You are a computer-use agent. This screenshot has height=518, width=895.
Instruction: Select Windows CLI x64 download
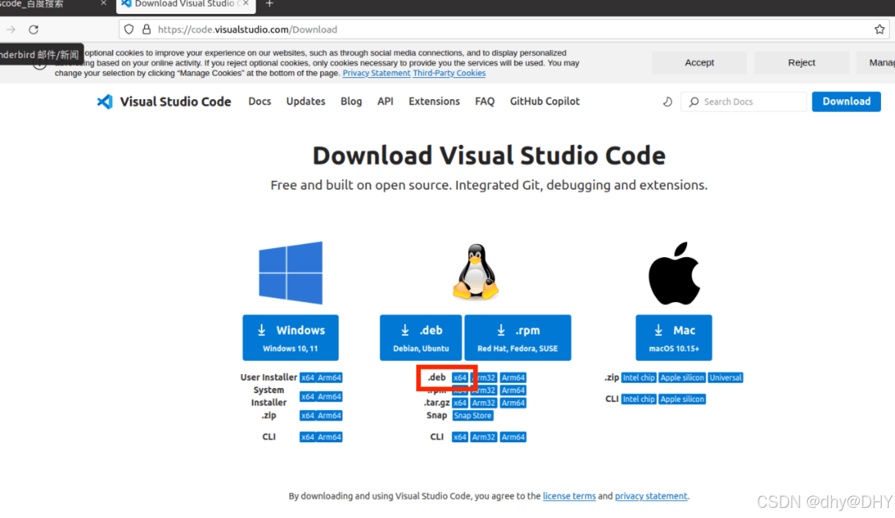point(308,437)
